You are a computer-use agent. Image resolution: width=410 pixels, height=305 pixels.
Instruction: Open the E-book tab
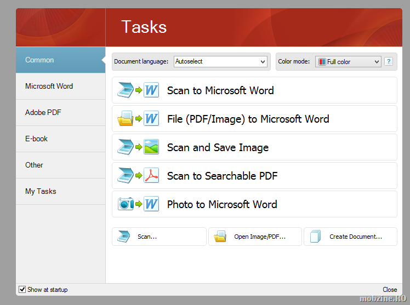[36, 139]
